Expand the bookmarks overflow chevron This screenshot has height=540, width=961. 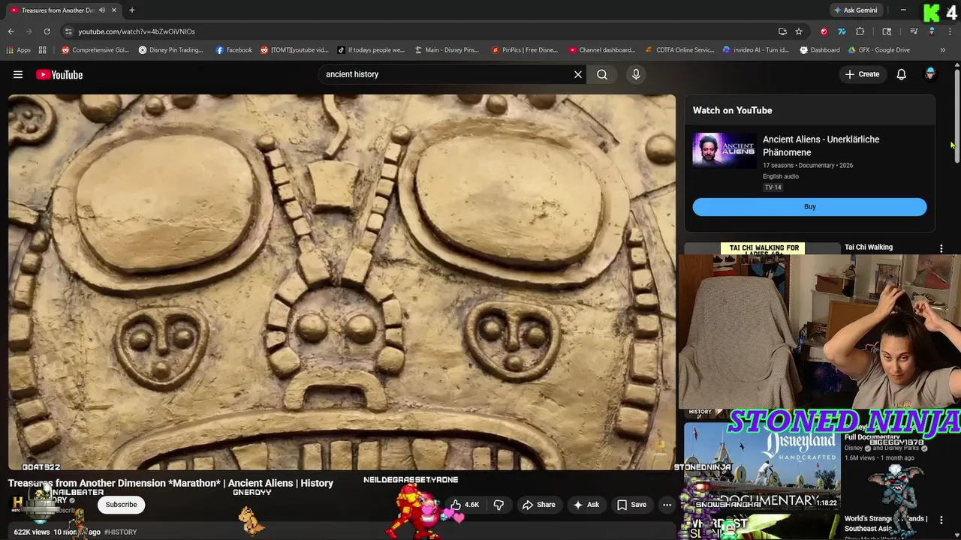point(943,50)
